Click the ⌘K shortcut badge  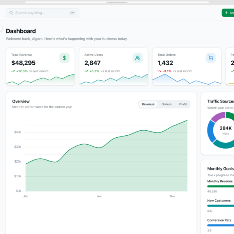click(73, 13)
